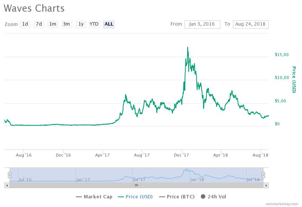
Task: Toggle the 24h Vol series in legend
Action: 213,197
